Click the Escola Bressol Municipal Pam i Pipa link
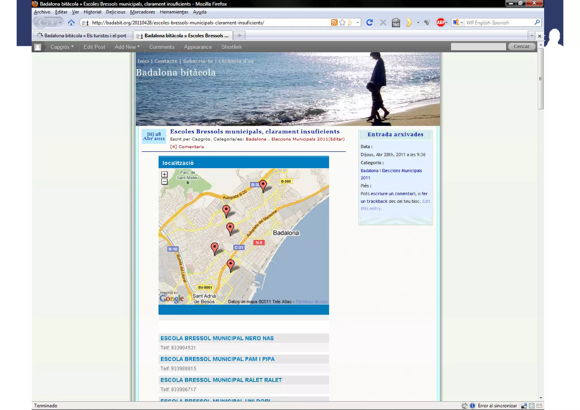Screen dimensions: 580x410 (x=217, y=359)
